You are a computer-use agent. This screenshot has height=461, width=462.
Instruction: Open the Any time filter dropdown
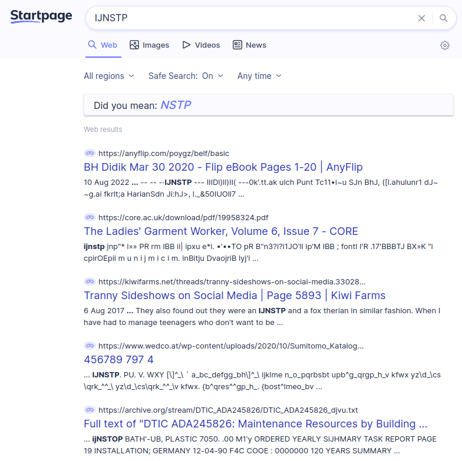[259, 76]
